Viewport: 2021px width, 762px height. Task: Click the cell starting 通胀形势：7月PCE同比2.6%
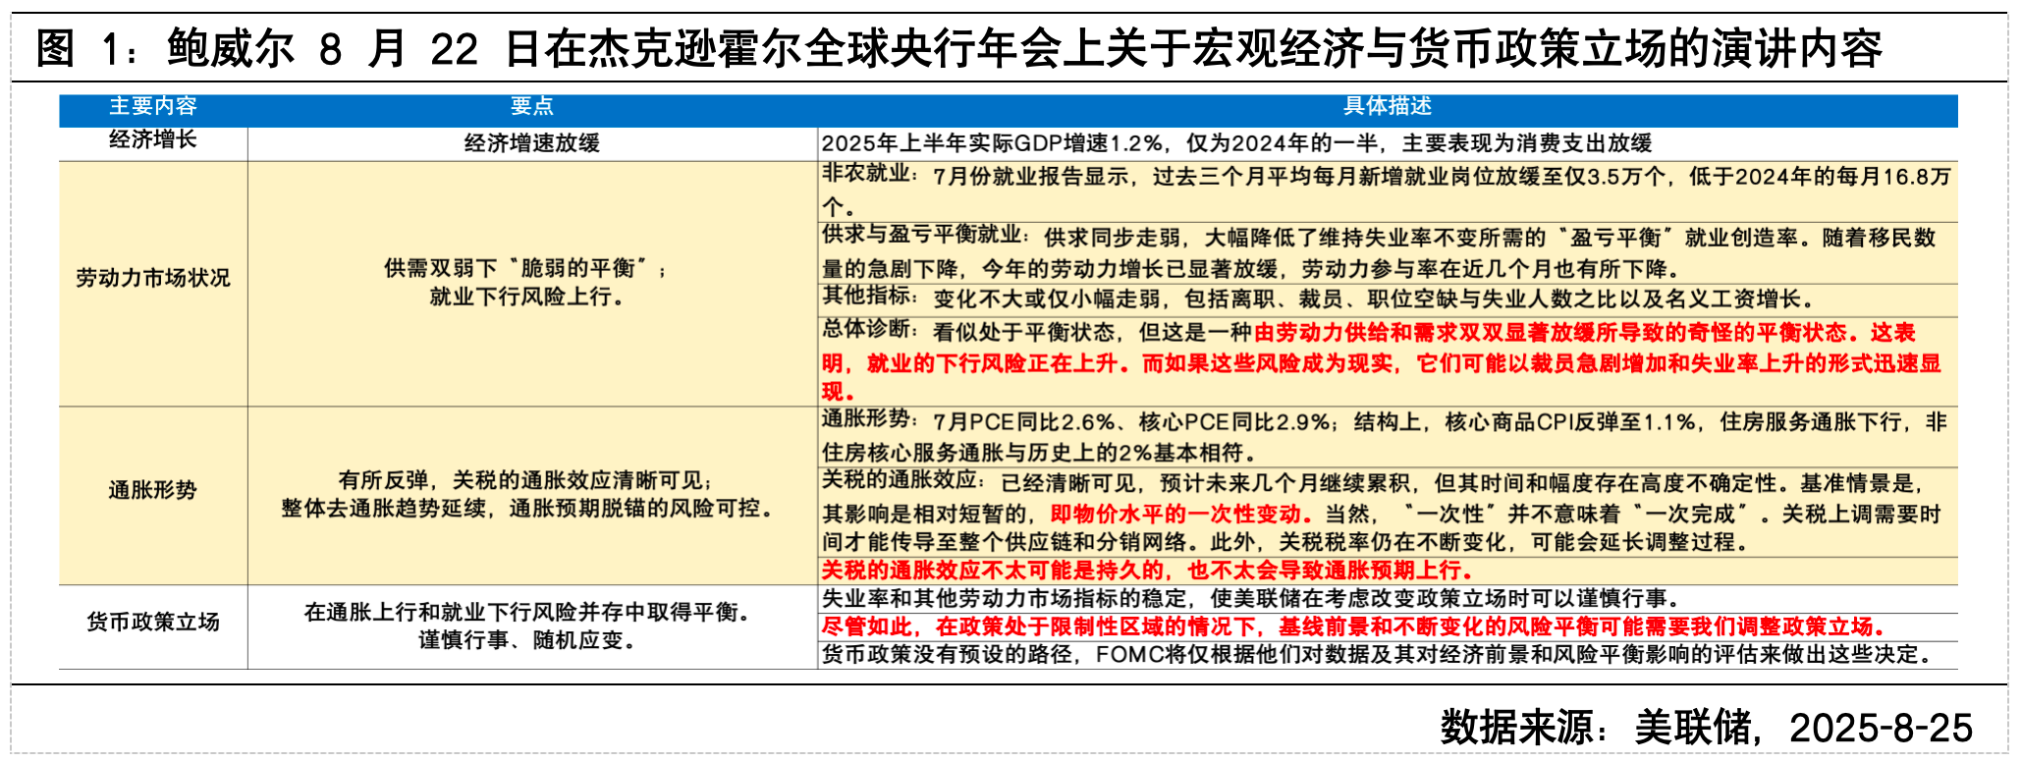click(1388, 437)
